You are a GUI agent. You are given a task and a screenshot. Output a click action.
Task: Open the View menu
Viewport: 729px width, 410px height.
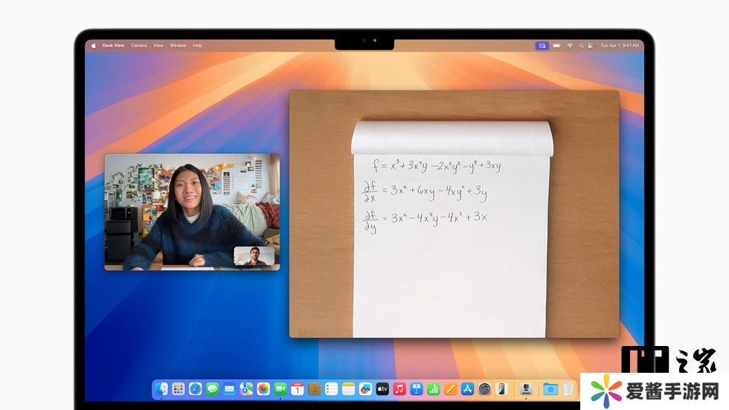(158, 45)
